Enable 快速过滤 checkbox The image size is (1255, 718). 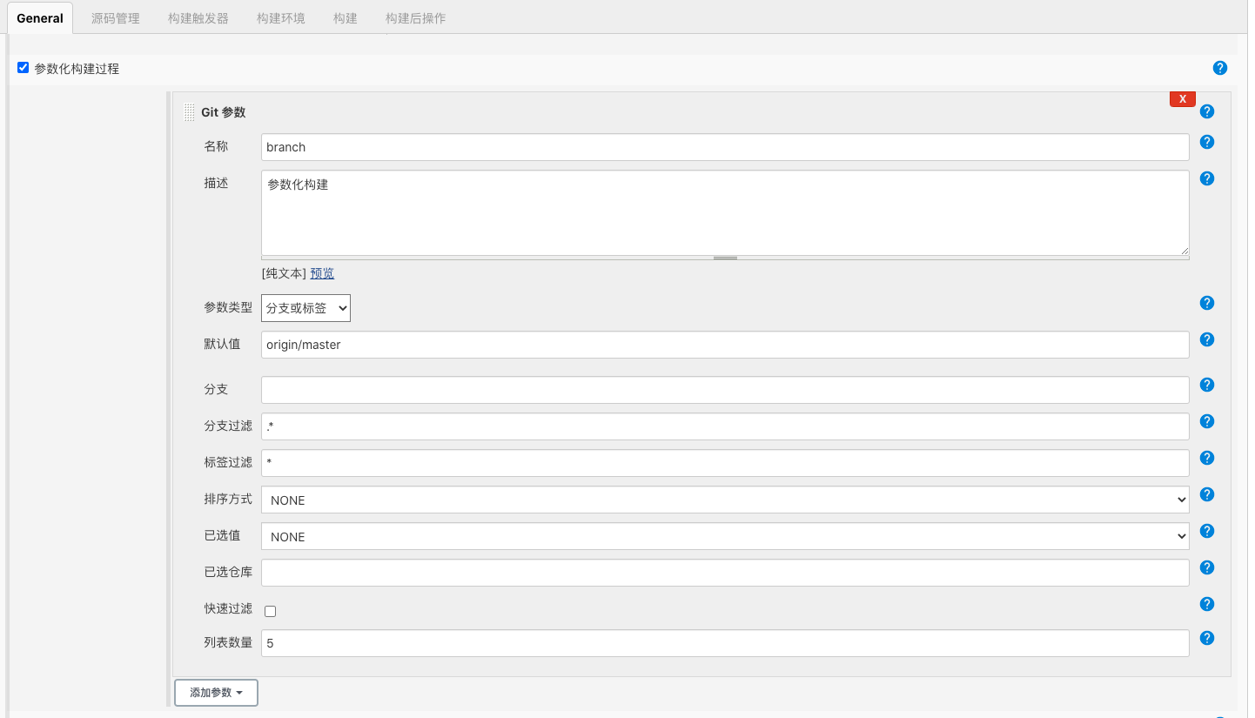[x=270, y=611]
